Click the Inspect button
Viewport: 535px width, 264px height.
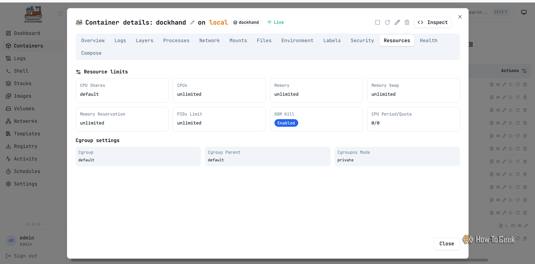[x=433, y=22]
